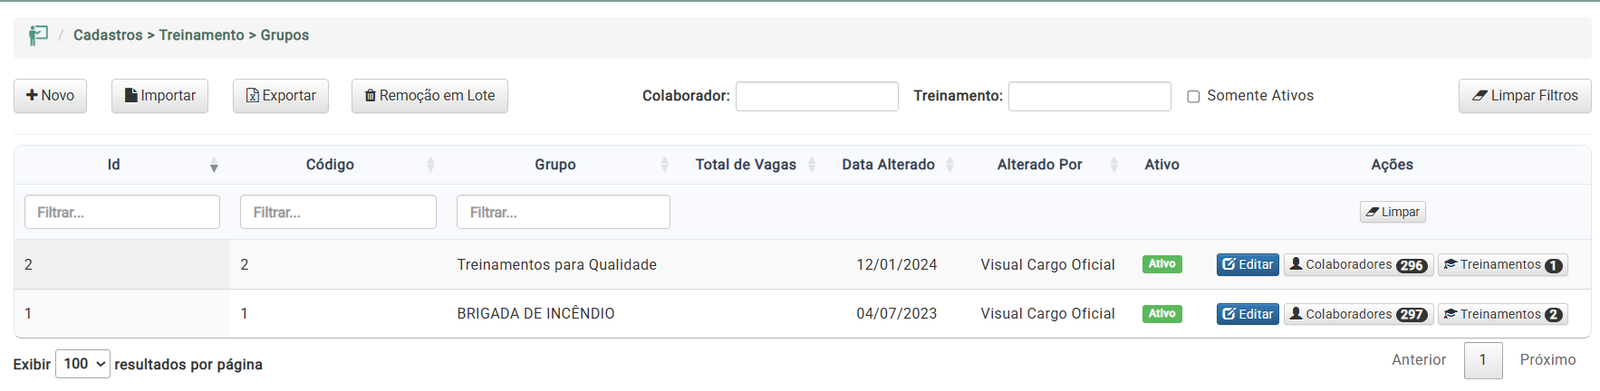This screenshot has width=1600, height=391.
Task: Go to Próximo page
Action: (x=1547, y=360)
